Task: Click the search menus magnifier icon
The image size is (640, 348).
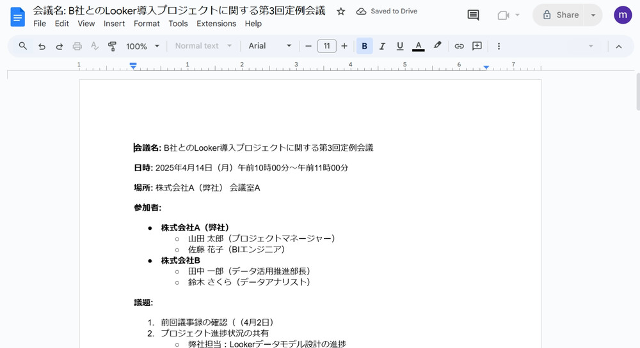Action: click(23, 46)
